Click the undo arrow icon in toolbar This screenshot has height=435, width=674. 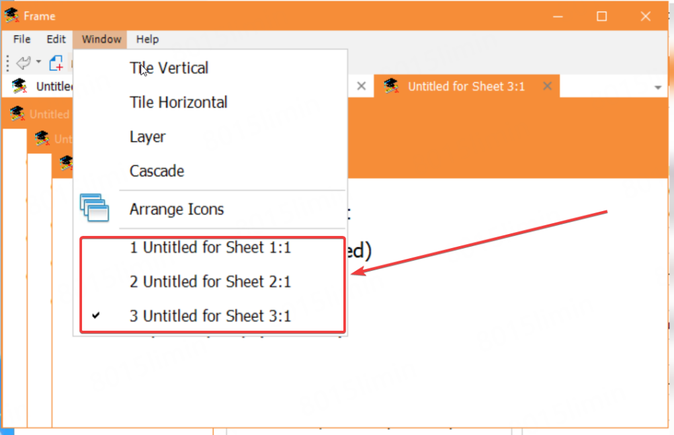coord(24,63)
